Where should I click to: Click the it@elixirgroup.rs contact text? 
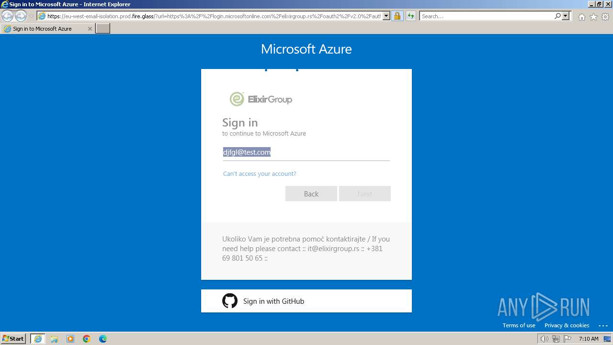[333, 249]
